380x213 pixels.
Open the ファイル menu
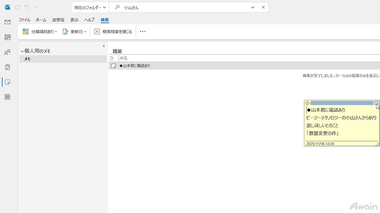24,20
